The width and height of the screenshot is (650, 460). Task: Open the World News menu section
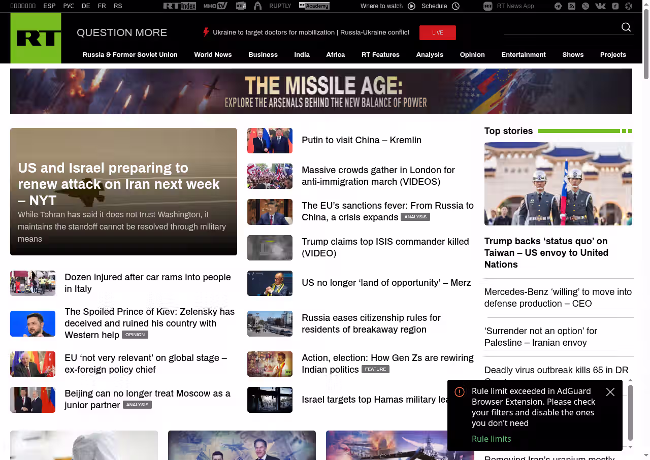coord(213,55)
